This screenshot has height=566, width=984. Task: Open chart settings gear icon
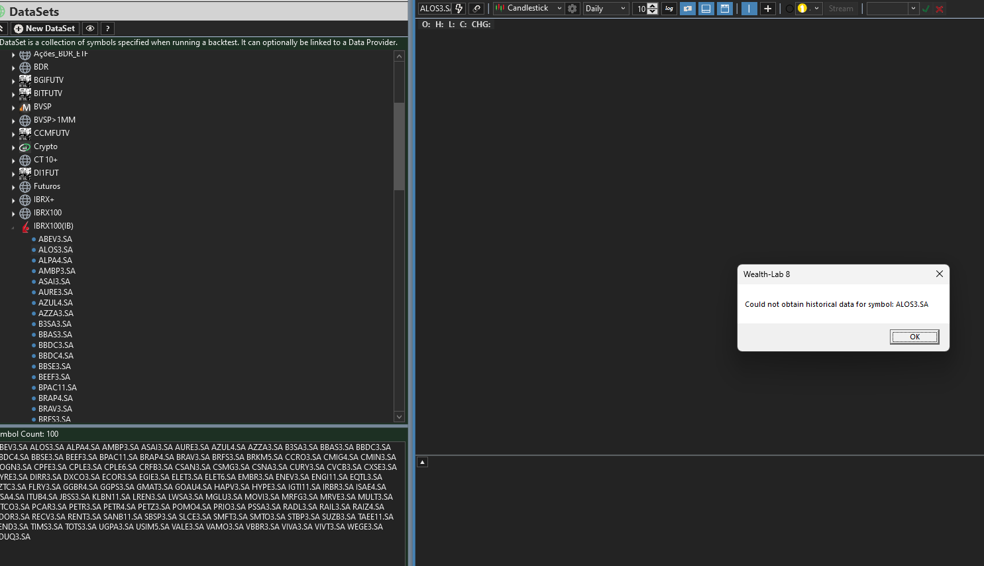(x=573, y=9)
